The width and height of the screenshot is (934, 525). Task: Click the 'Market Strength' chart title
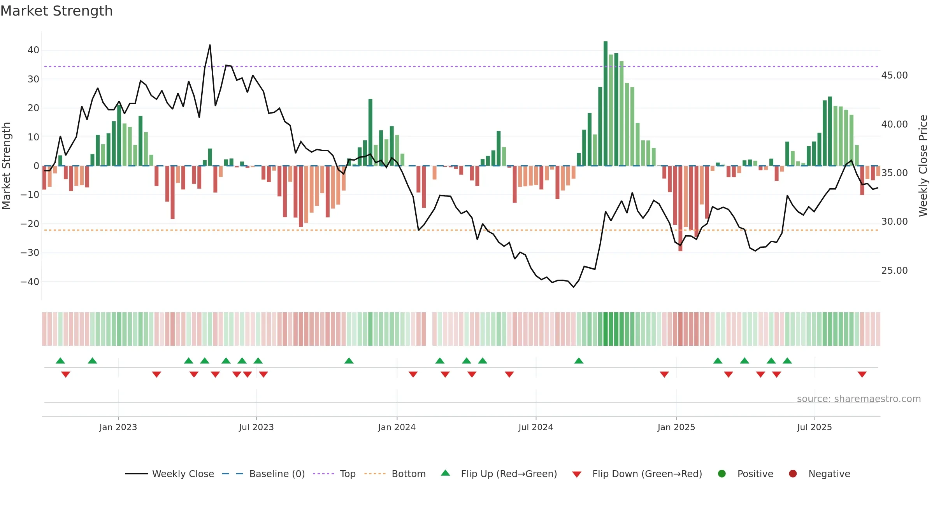coord(56,11)
